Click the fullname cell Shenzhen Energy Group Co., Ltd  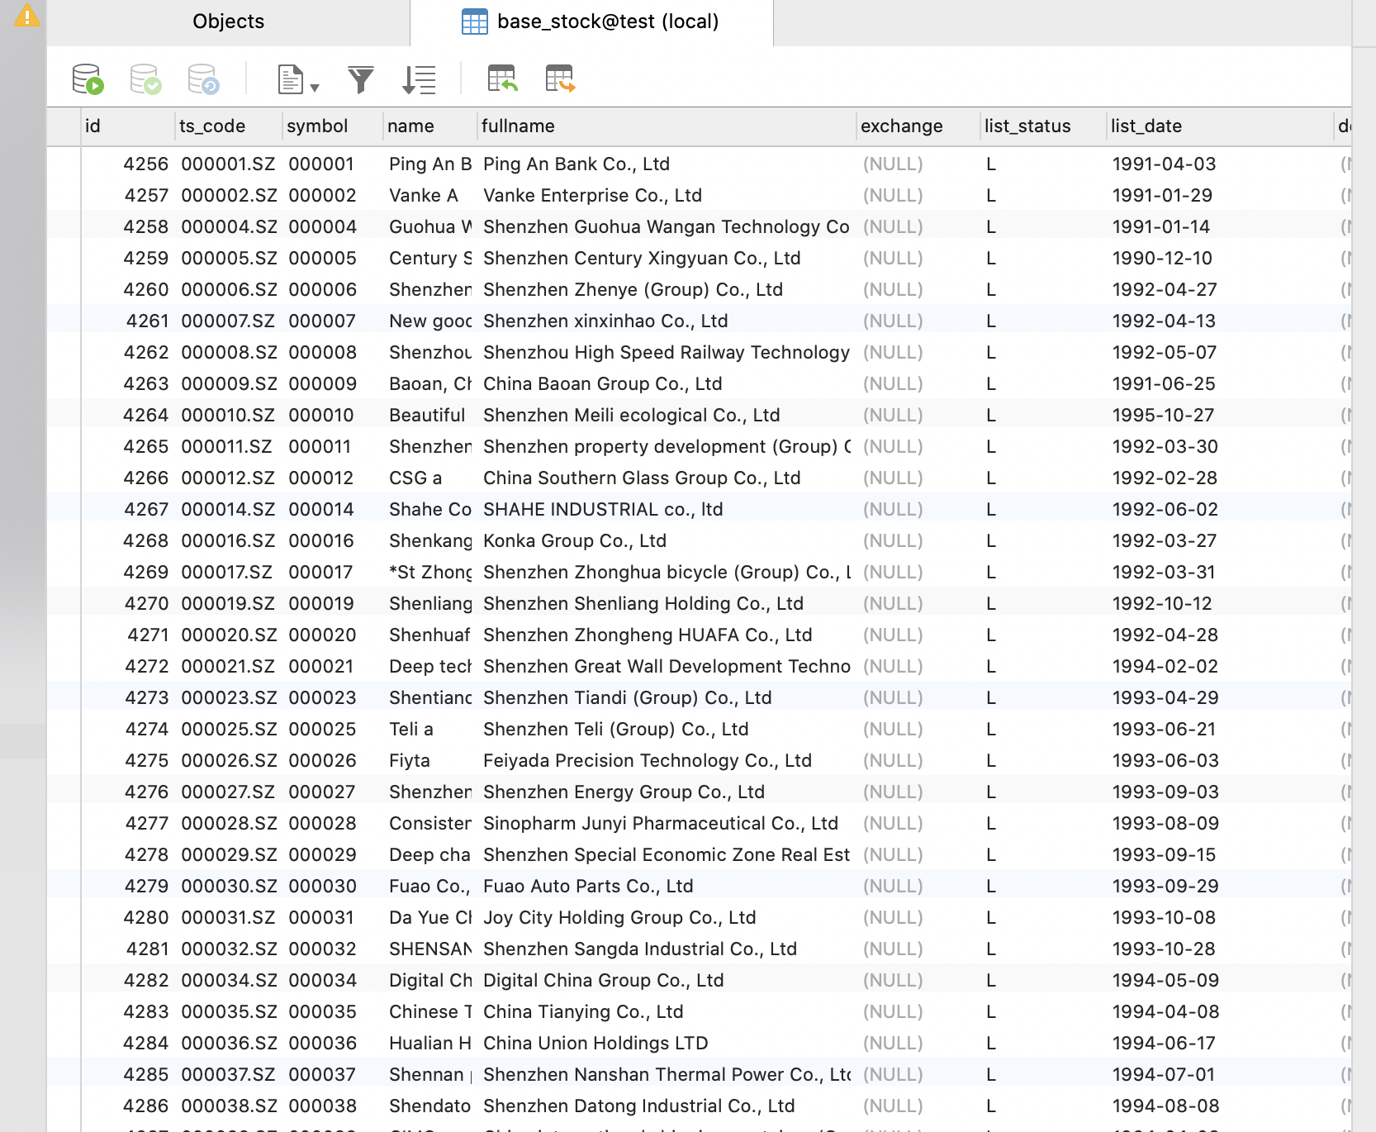[x=667, y=792]
